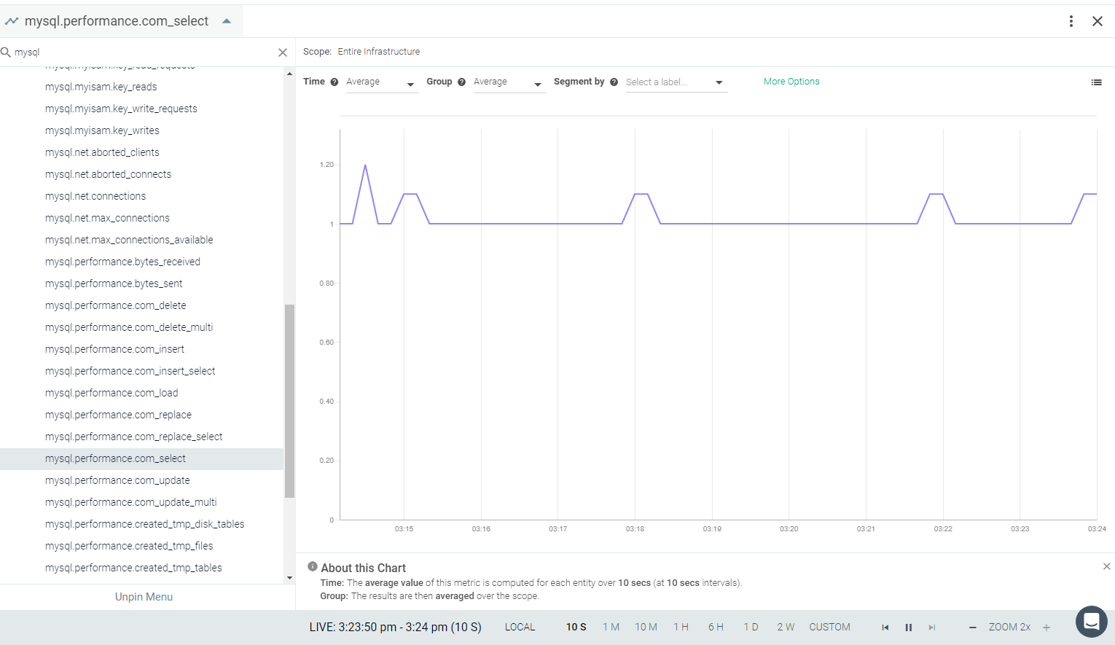This screenshot has height=645, width=1115.
Task: Select the 6 H time range
Action: [716, 628]
